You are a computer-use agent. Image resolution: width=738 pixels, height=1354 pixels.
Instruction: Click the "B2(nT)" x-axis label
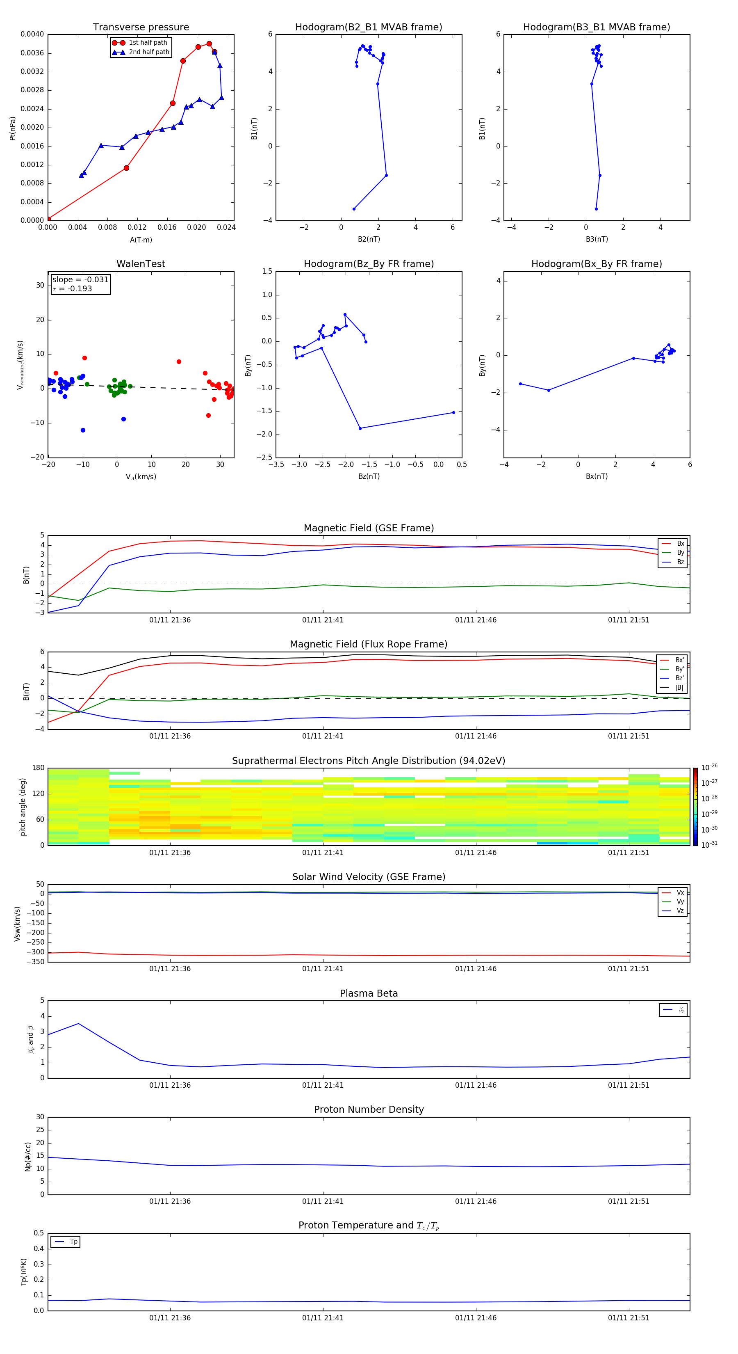click(x=369, y=239)
